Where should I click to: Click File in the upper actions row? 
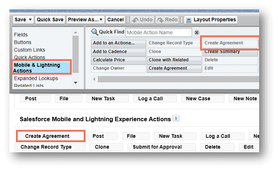pos(68,98)
